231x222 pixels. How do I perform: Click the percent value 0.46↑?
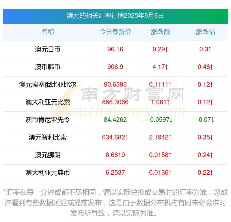click(205, 67)
